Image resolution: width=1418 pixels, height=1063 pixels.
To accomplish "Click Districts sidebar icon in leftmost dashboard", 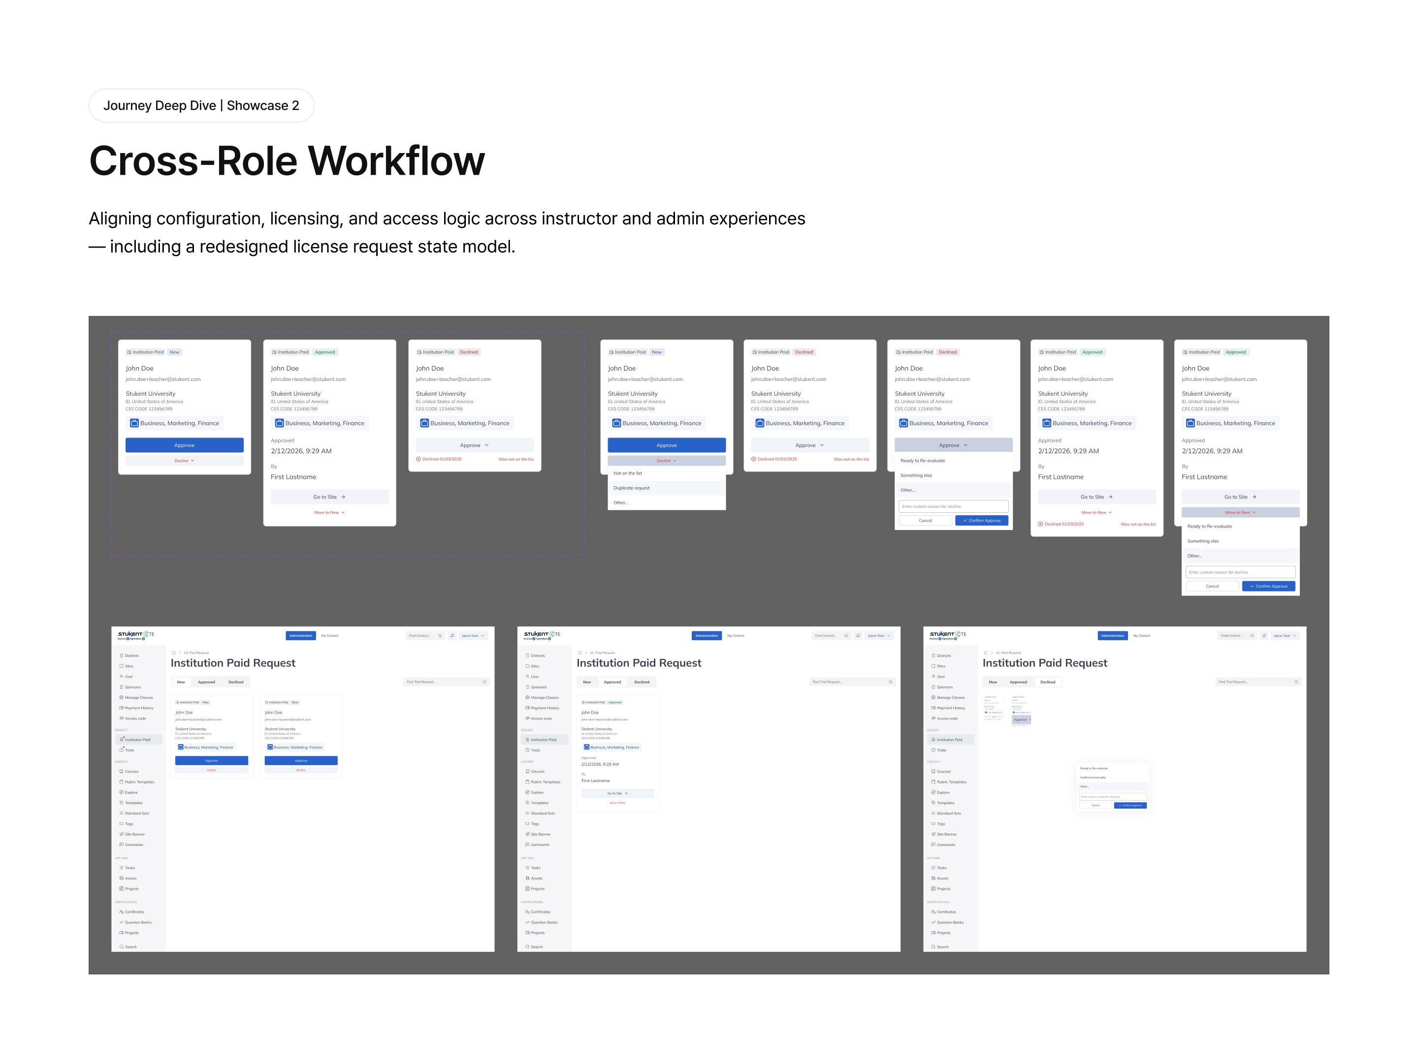I will click(x=121, y=656).
